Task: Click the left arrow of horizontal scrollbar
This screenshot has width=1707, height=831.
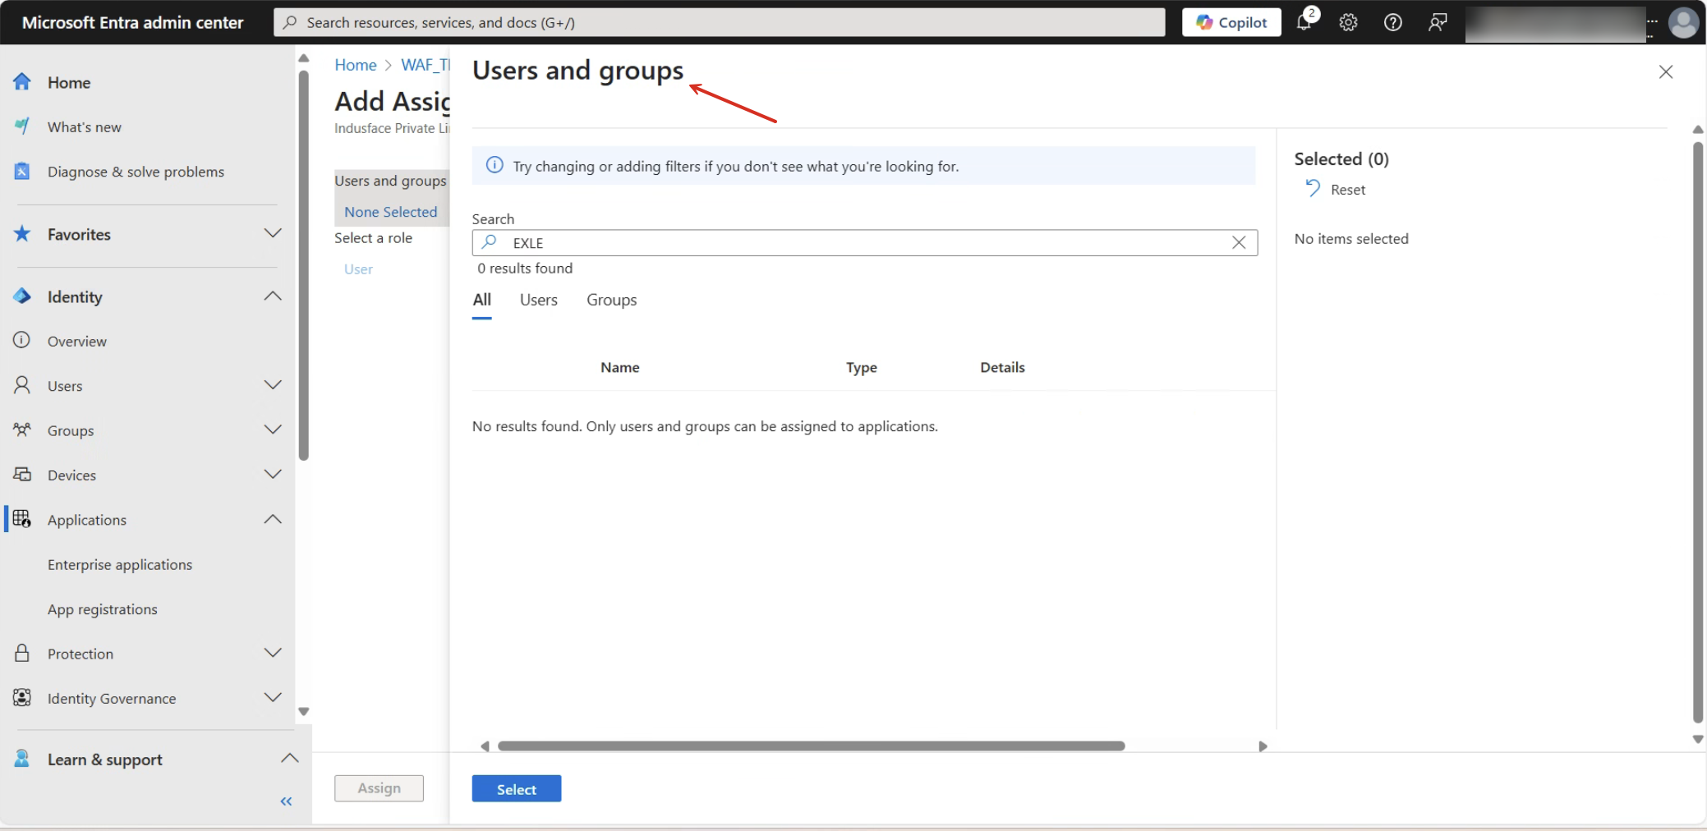Action: pos(485,746)
